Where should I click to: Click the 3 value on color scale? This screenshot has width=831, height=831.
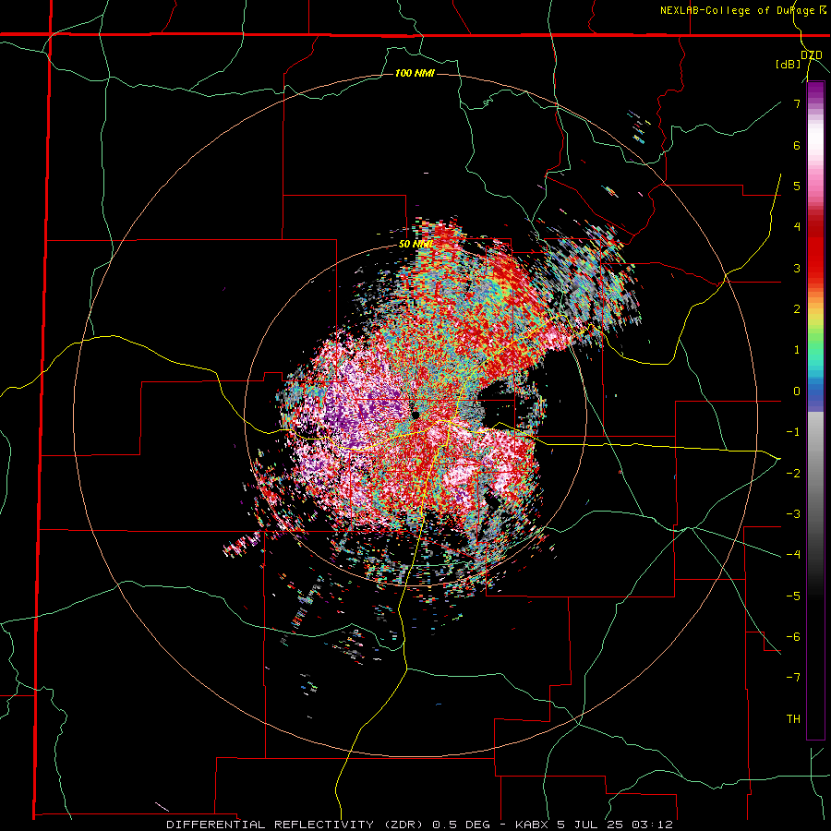(797, 268)
